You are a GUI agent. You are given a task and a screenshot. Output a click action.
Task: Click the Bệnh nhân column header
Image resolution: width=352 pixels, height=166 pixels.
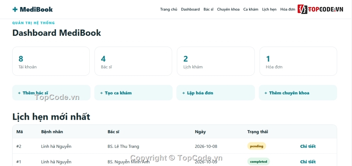(x=52, y=132)
